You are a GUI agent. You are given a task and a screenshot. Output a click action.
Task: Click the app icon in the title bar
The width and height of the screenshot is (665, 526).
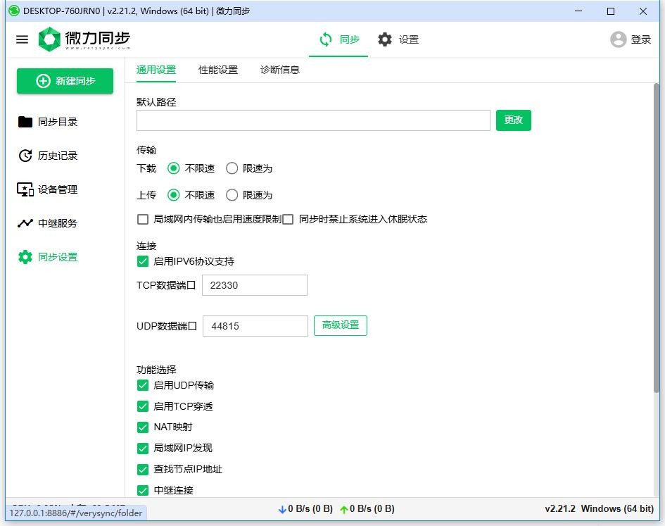click(14, 11)
